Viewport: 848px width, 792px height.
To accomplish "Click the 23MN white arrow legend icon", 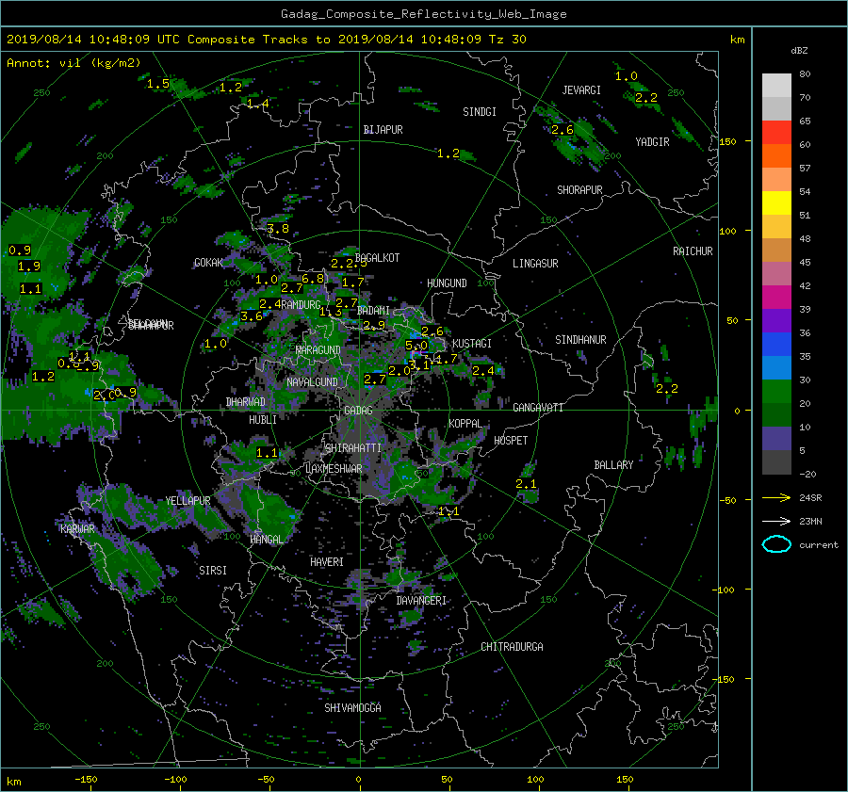I will pos(776,521).
